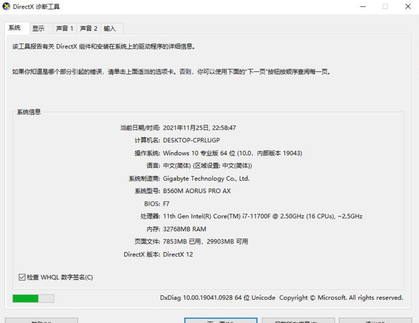This screenshot has width=419, height=323.
Task: Open the 输入 tab
Action: click(x=112, y=29)
